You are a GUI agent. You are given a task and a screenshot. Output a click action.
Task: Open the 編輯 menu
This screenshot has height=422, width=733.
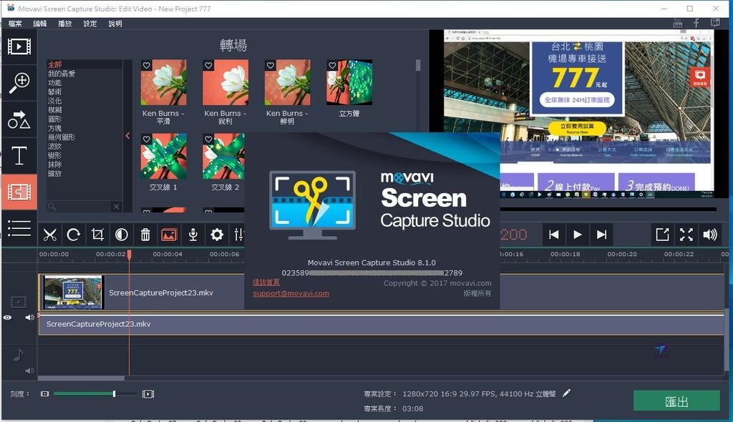tap(40, 24)
